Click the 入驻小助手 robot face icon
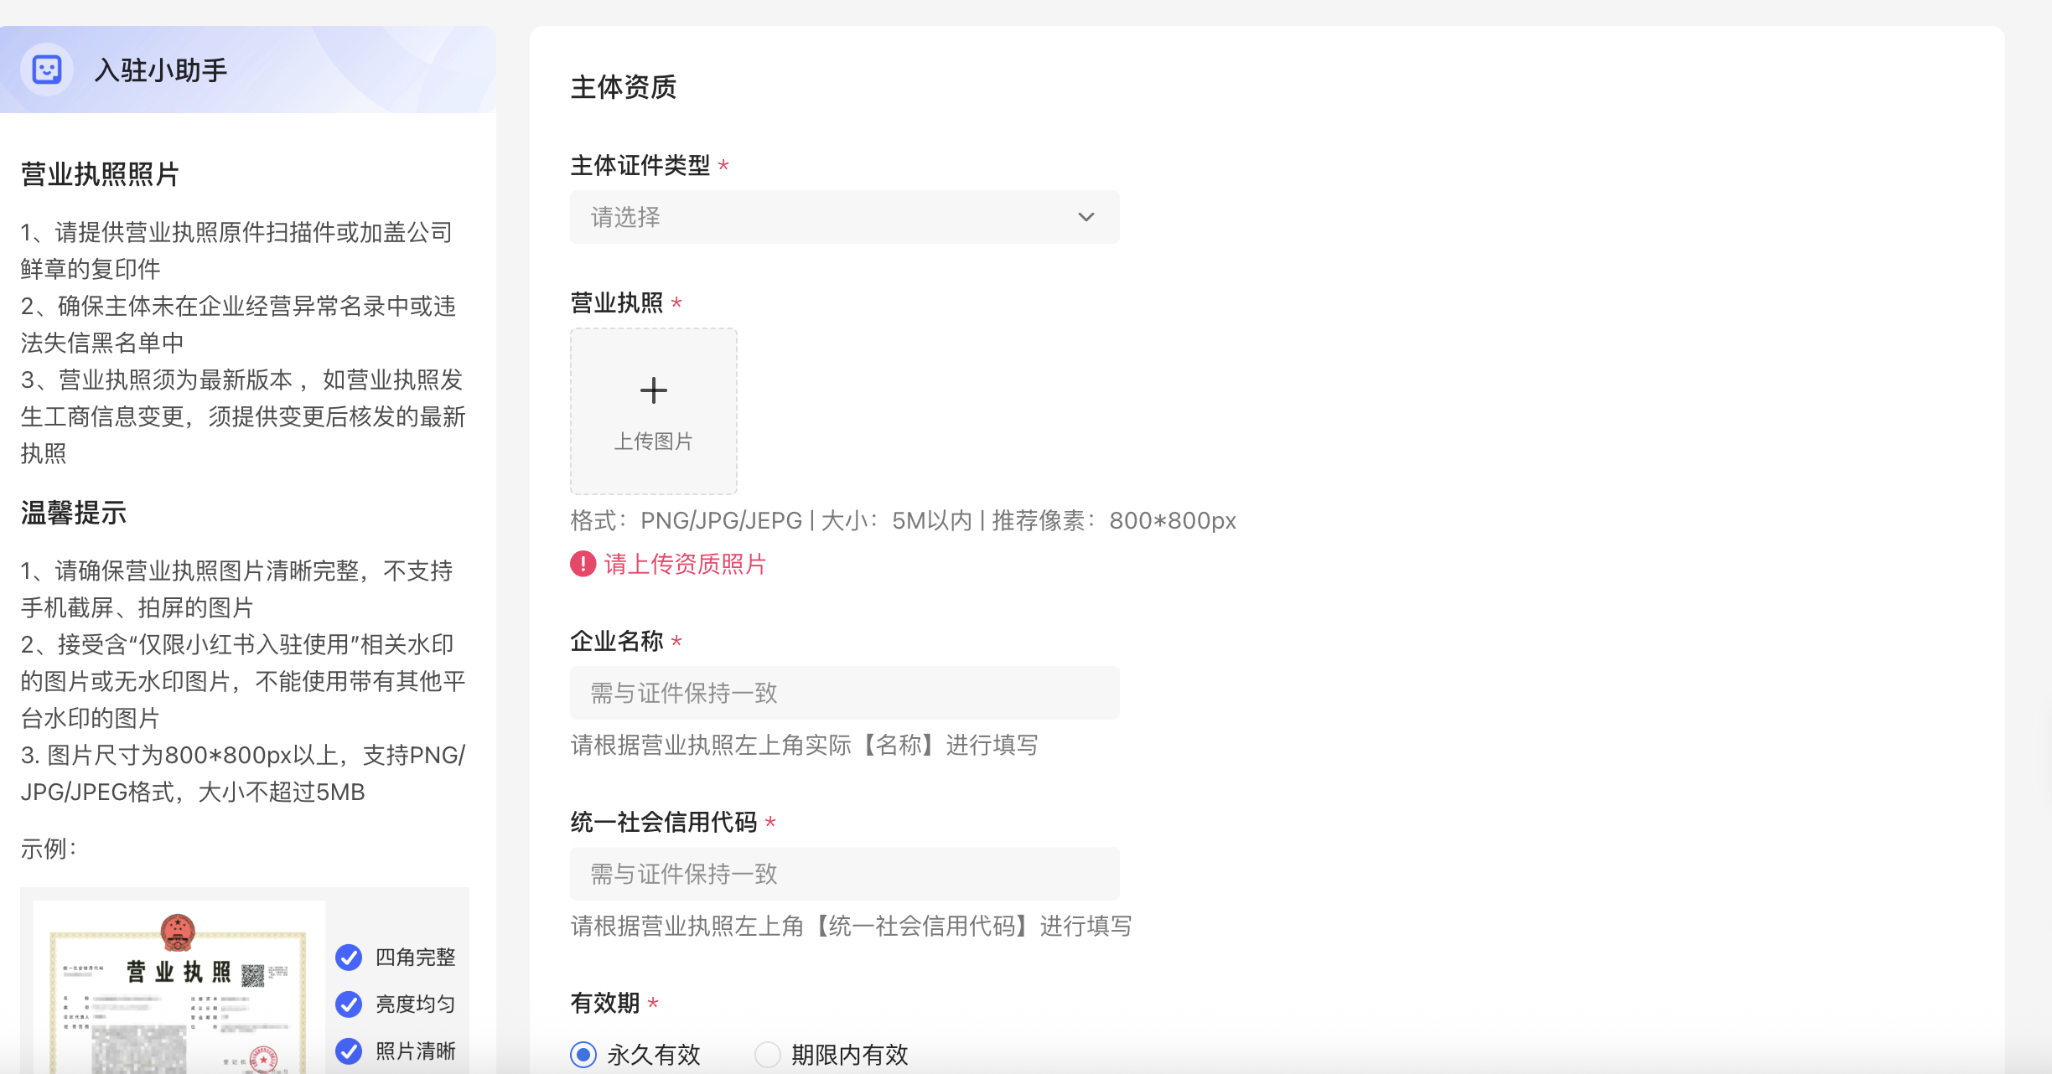The height and width of the screenshot is (1074, 2052). coord(47,70)
